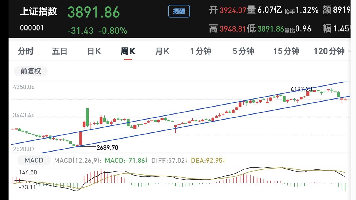Tap the 提醒 alert button

tap(179, 11)
